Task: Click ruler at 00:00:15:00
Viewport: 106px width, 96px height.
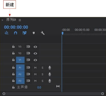Action: point(82,30)
